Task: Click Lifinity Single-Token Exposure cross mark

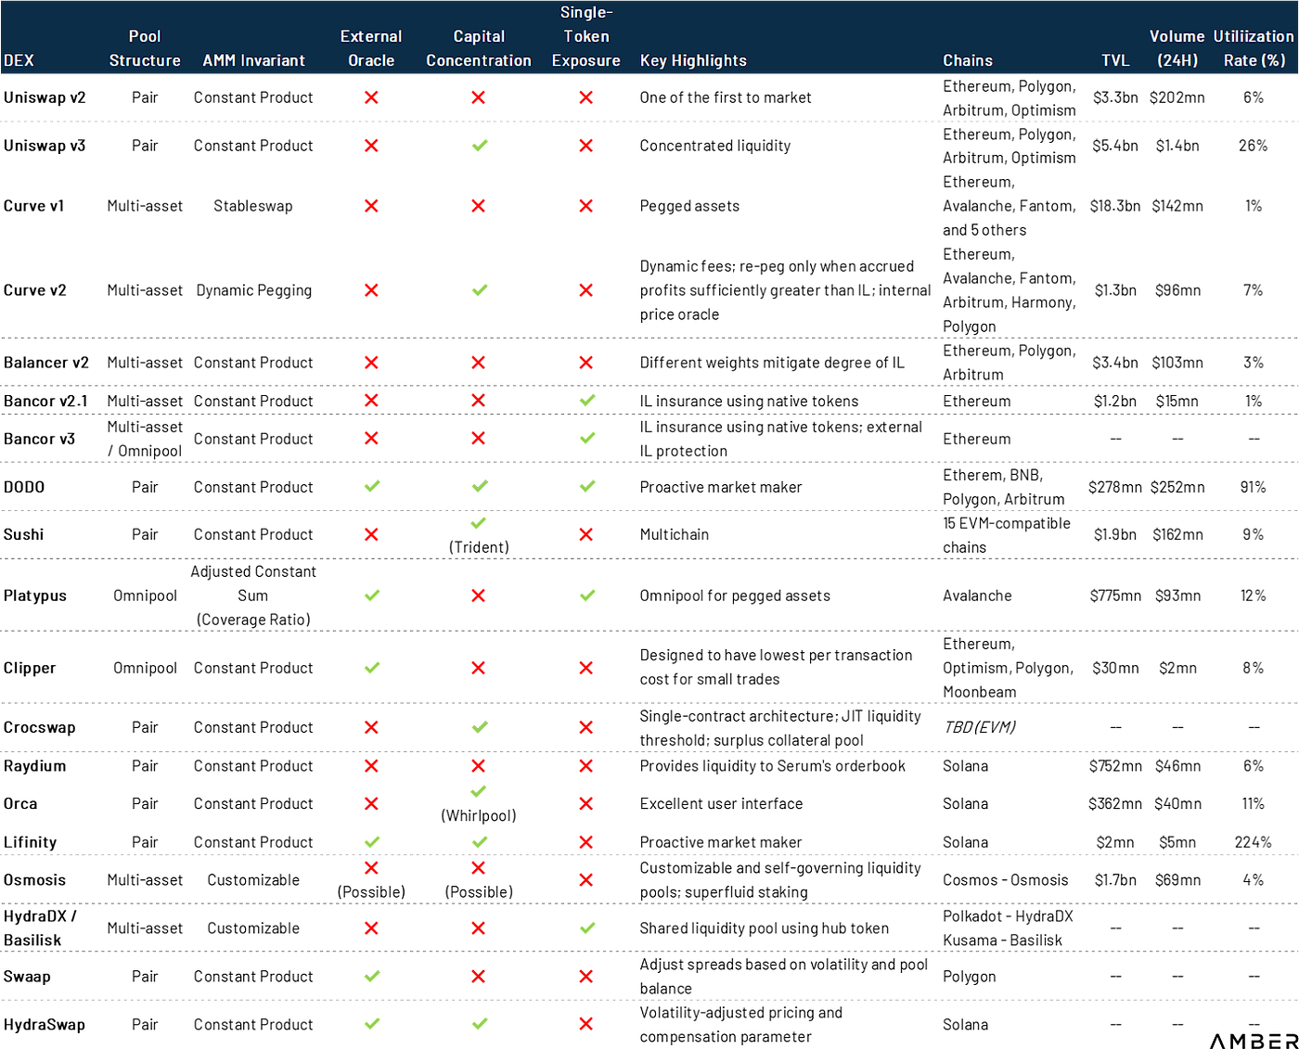Action: pos(586,842)
